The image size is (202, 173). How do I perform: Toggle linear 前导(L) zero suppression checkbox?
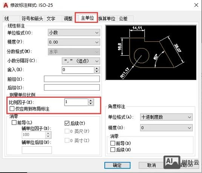click(14, 123)
